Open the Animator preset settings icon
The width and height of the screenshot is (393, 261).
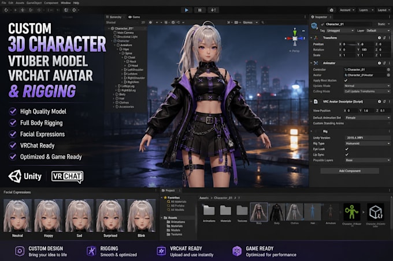pyautogui.click(x=384, y=63)
